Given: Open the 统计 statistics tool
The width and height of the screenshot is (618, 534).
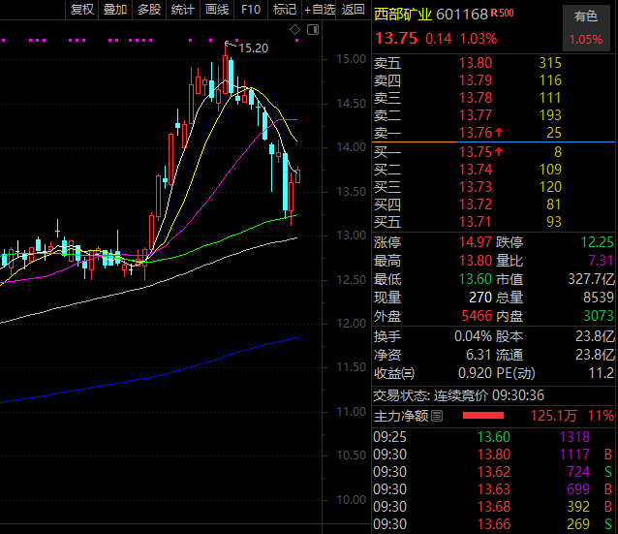Looking at the screenshot, I should click(182, 10).
